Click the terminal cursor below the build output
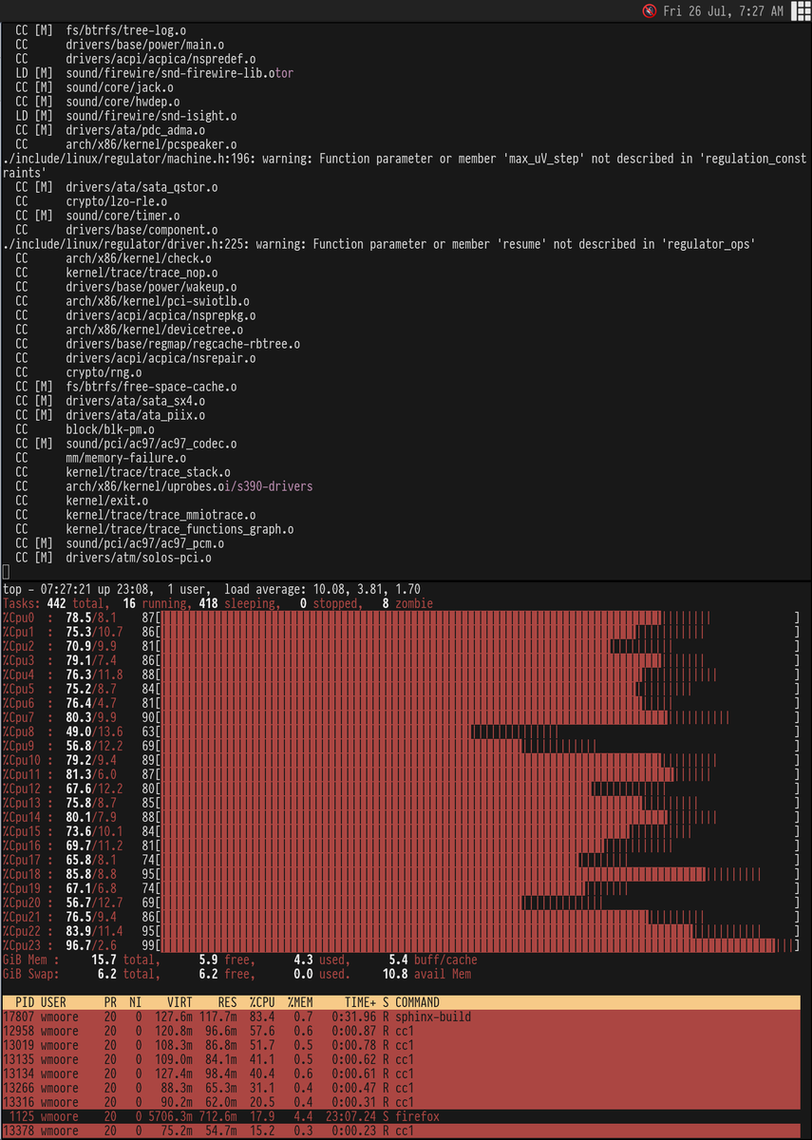 [x=7, y=572]
